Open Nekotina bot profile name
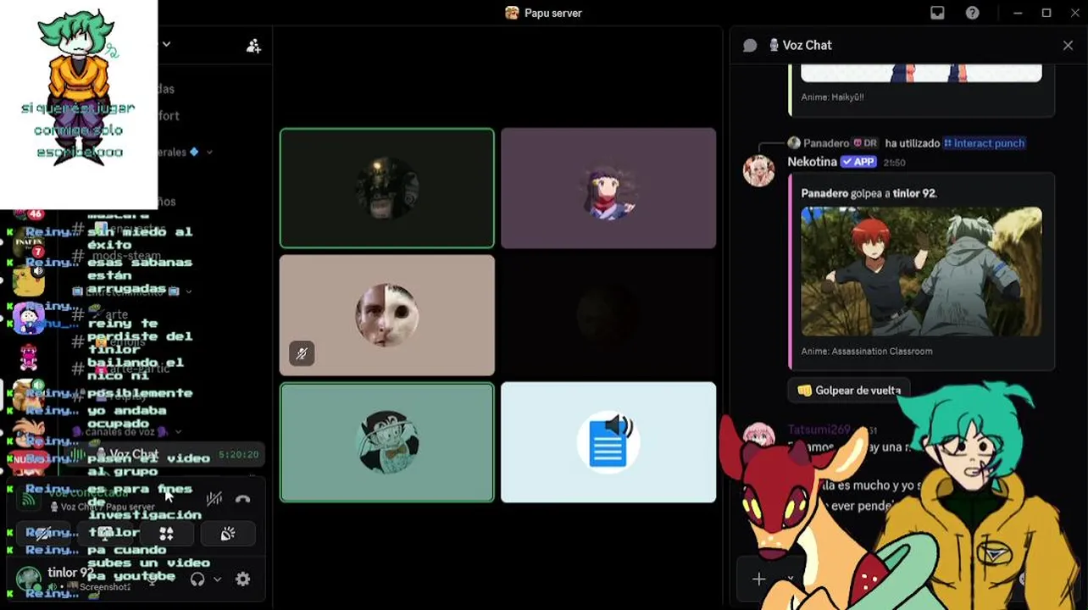 click(812, 162)
